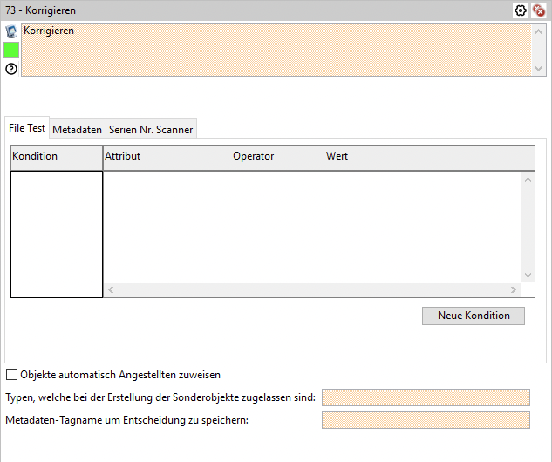
Task: Select the Serien Nr. Scanner tab
Action: coord(151,129)
